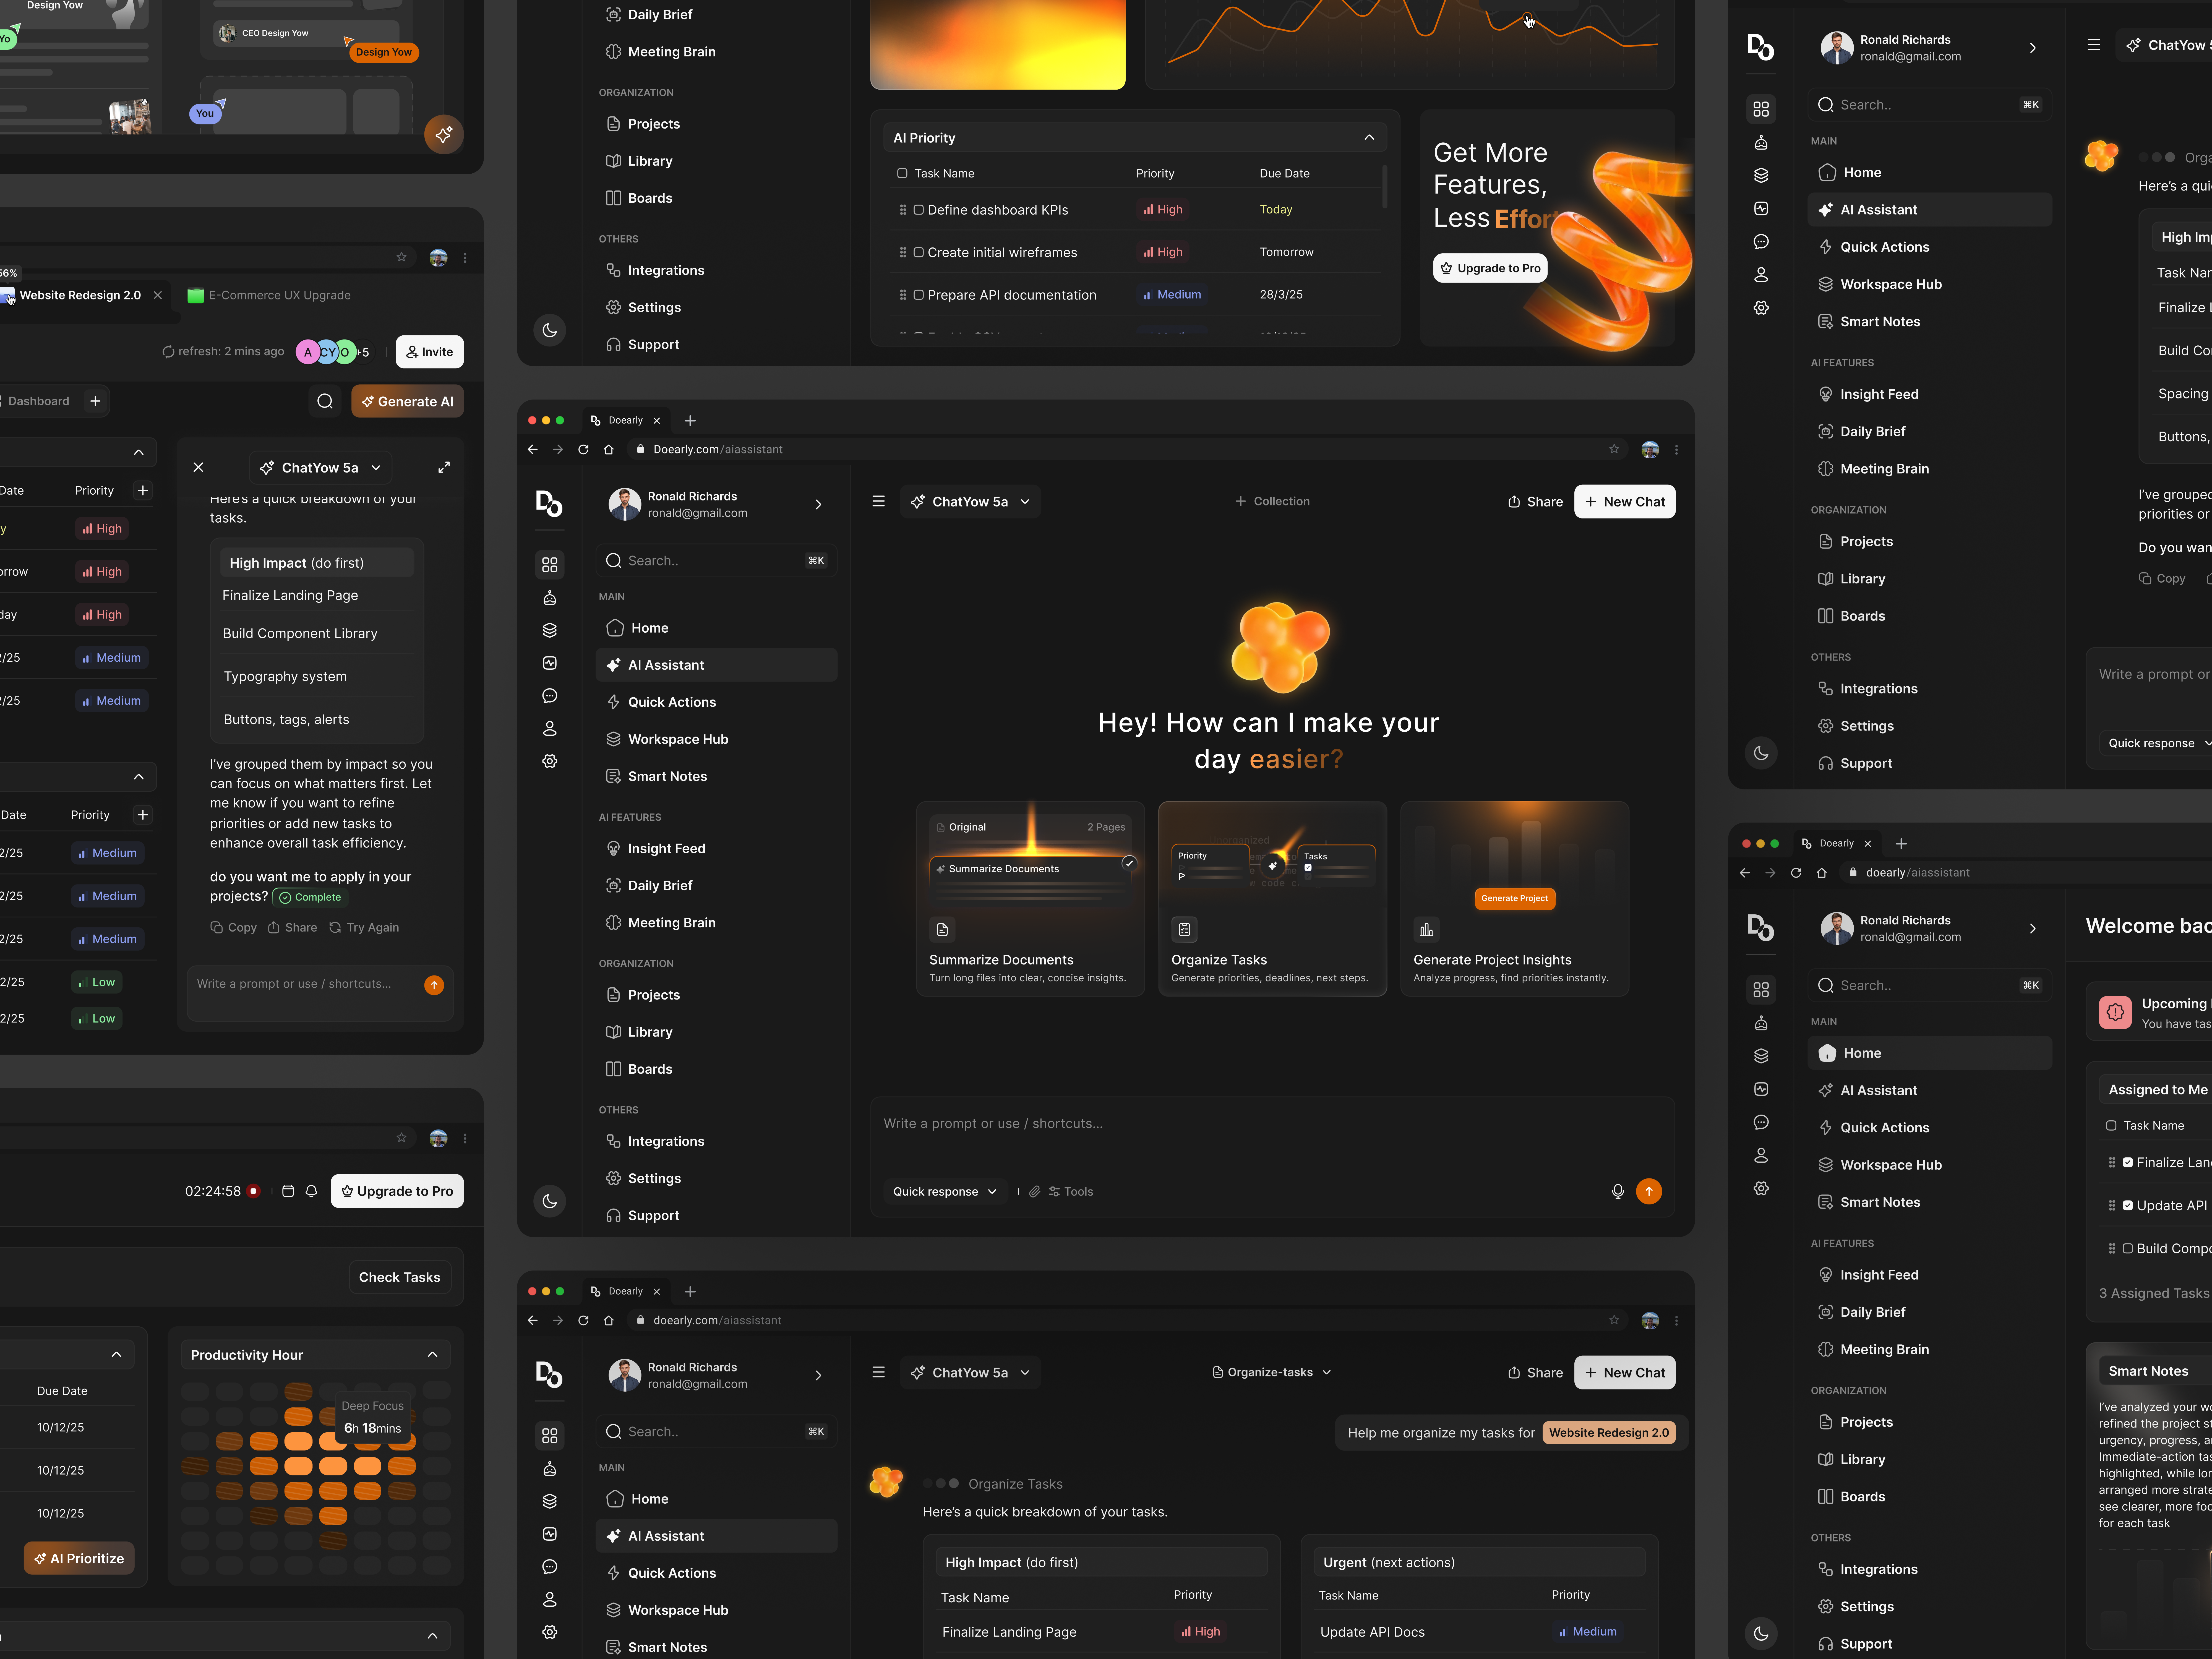Click AI Prioritize button
The width and height of the screenshot is (2212, 1659).
tap(79, 1558)
